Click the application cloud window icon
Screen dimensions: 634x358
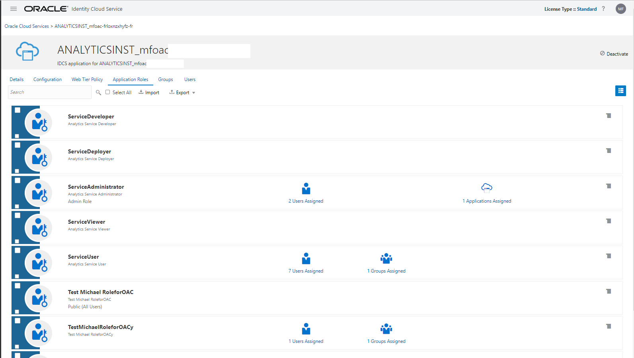tap(27, 51)
